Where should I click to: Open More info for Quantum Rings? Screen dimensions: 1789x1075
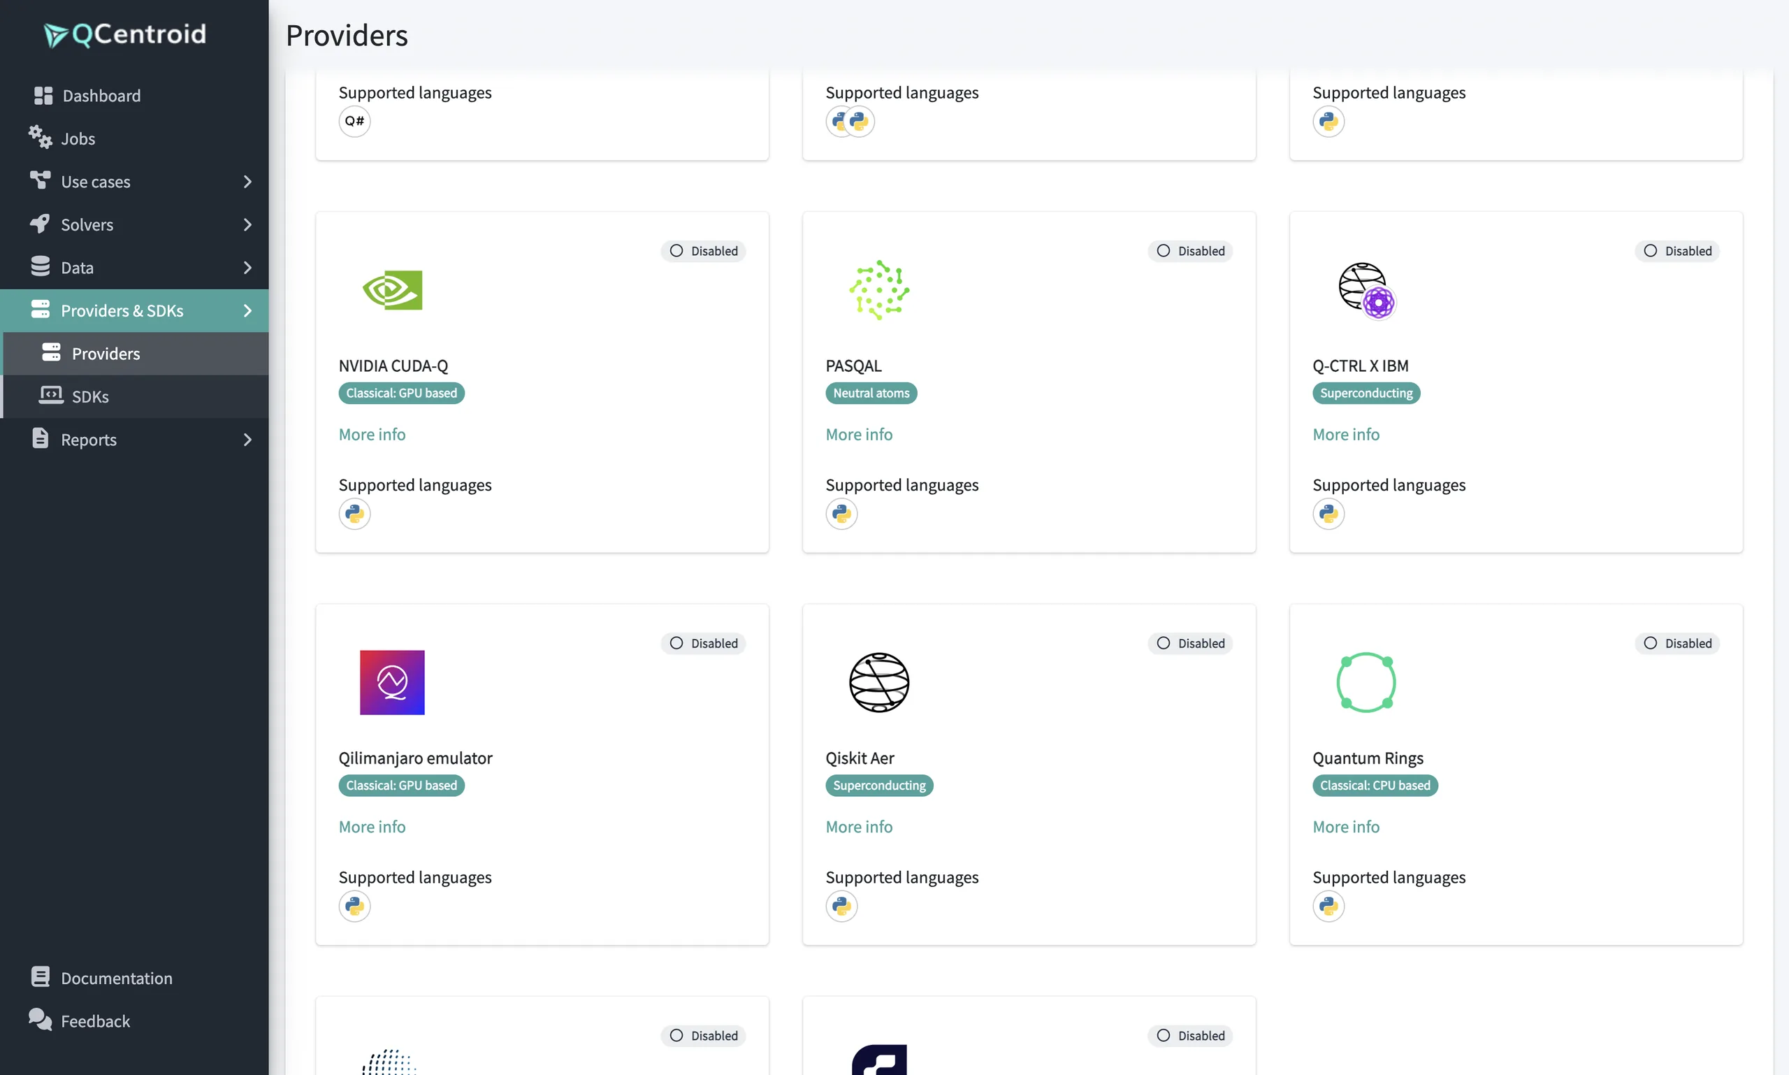point(1347,827)
